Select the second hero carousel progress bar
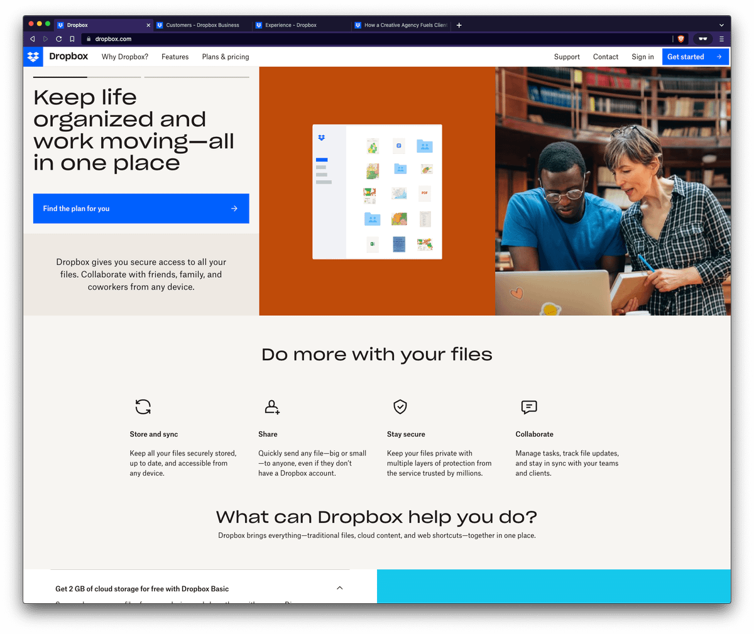Image resolution: width=754 pixels, height=634 pixels. [197, 77]
